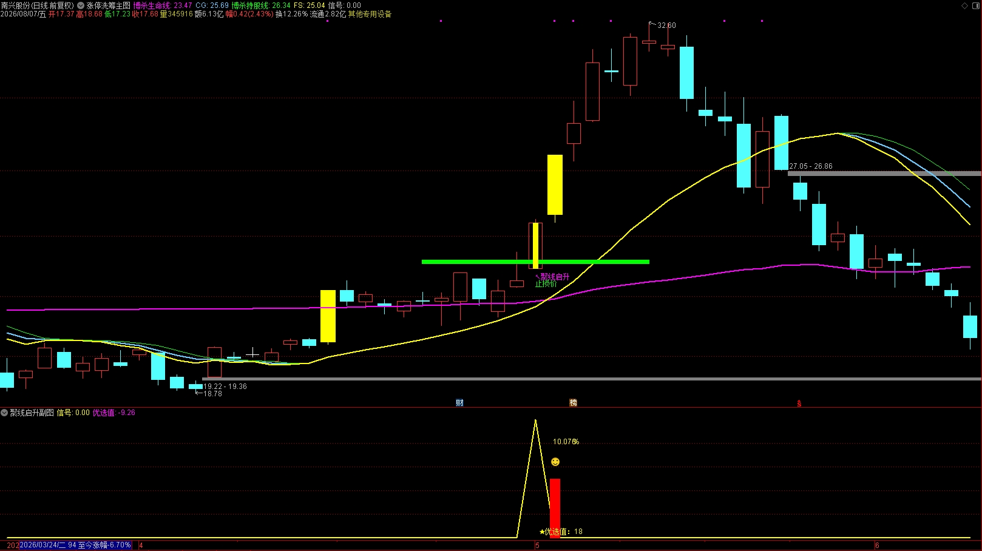Expand the 聚线启升副图 indicator dropdown arrow

click(4, 413)
